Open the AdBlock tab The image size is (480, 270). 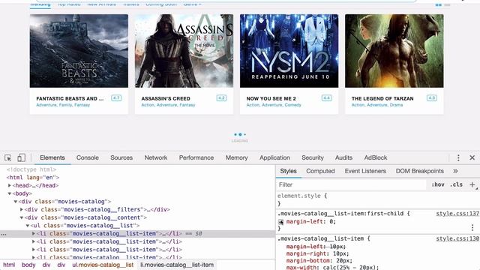point(376,157)
